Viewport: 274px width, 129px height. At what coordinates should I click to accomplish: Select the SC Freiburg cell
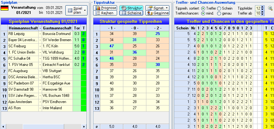[x=23, y=46]
